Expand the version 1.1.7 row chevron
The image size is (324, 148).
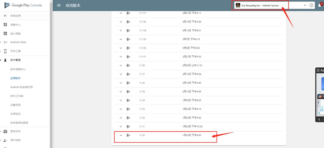point(121,74)
